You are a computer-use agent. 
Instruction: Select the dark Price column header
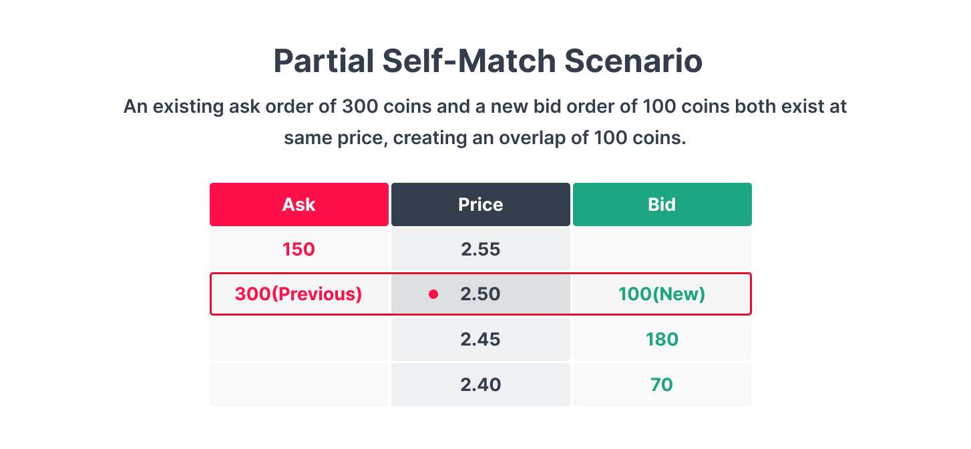[x=480, y=204]
